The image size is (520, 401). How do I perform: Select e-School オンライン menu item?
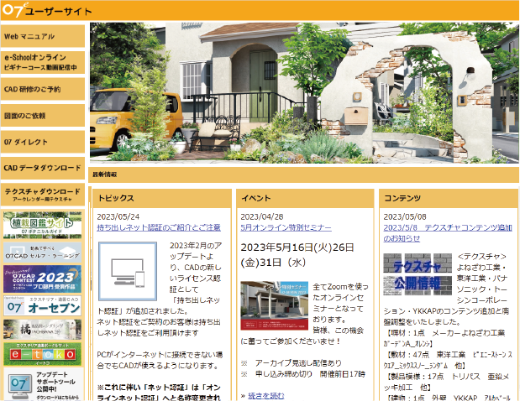(x=42, y=62)
